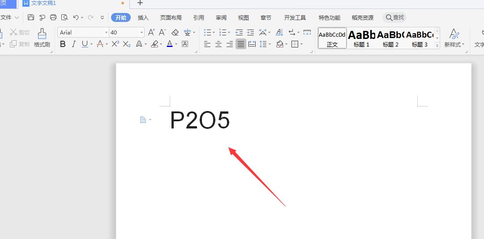Increase font size with A+ icon
This screenshot has height=239, width=484.
151,32
